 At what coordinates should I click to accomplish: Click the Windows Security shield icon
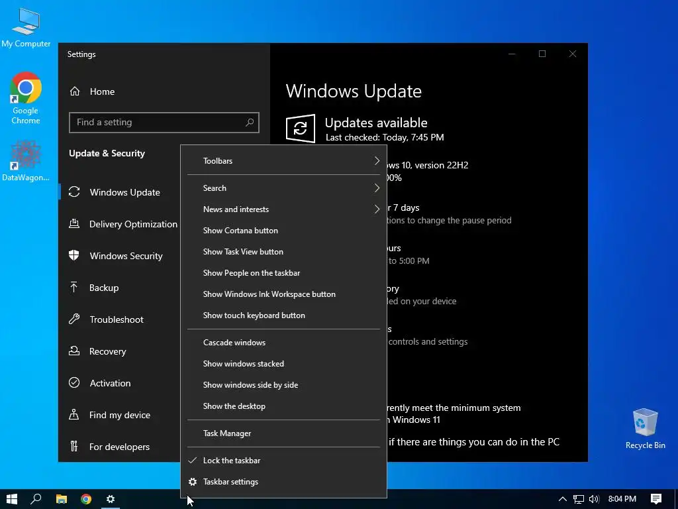pyautogui.click(x=74, y=255)
